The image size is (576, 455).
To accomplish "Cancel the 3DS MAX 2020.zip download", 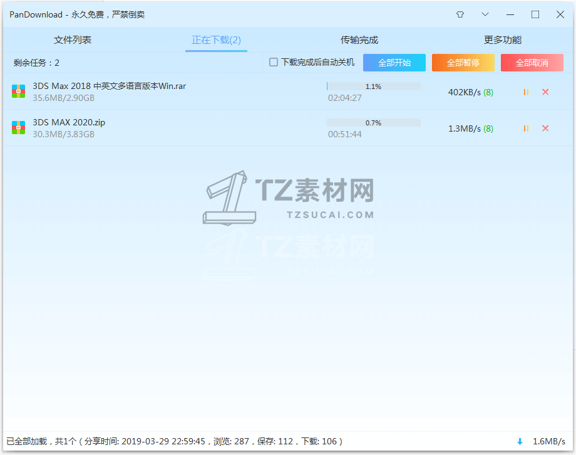I will click(545, 128).
